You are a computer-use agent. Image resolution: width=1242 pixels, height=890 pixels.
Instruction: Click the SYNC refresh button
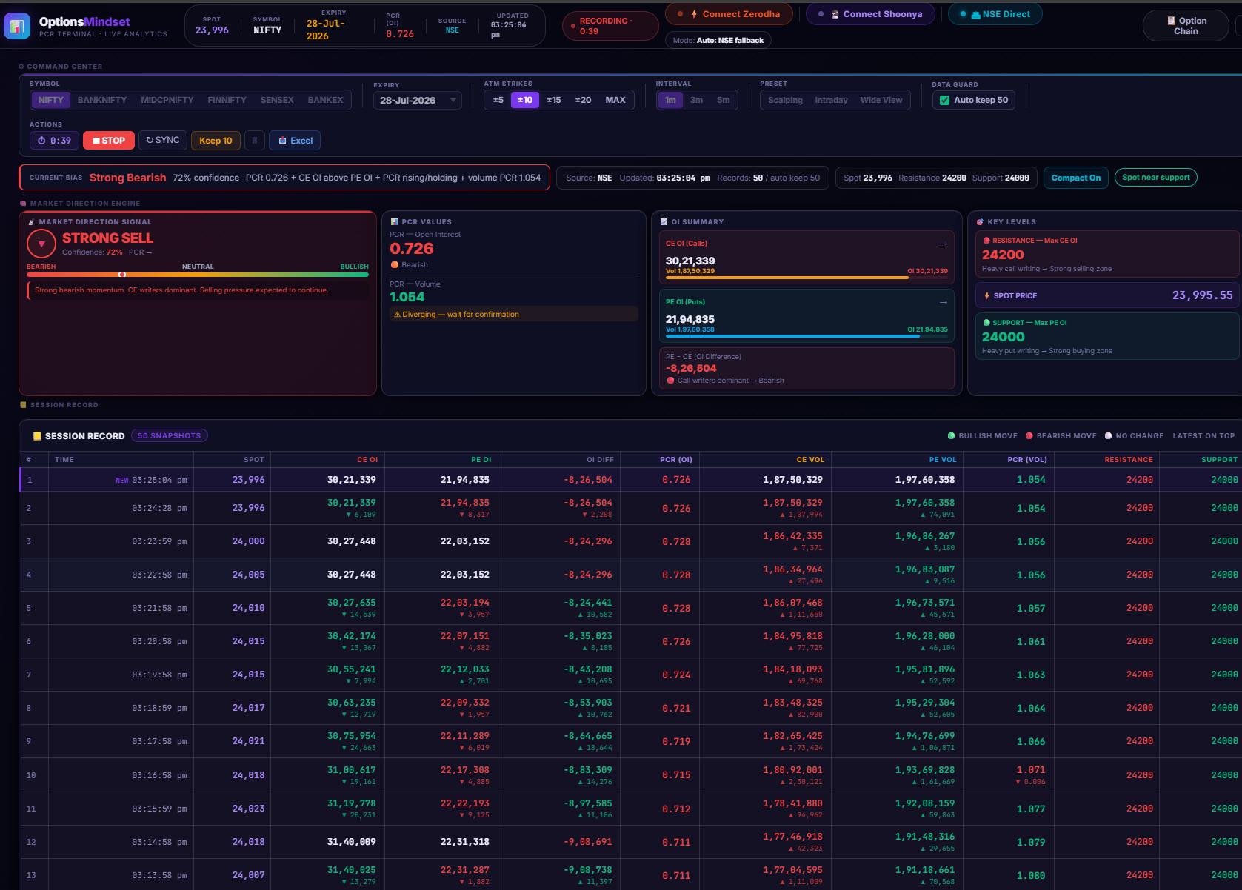click(x=163, y=140)
